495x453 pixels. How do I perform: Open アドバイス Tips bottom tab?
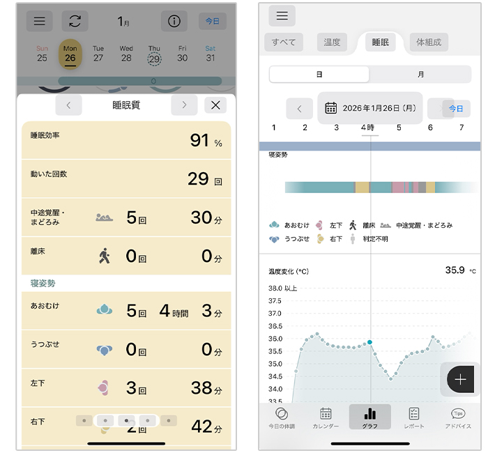coord(458,418)
